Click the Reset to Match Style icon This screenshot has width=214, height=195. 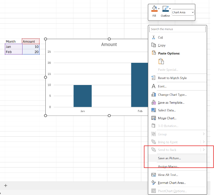153,78
